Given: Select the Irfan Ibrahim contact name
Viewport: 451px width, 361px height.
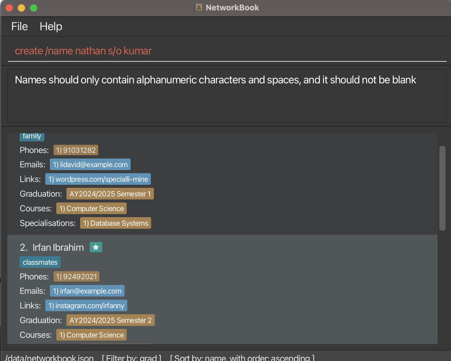Looking at the screenshot, I should point(58,247).
